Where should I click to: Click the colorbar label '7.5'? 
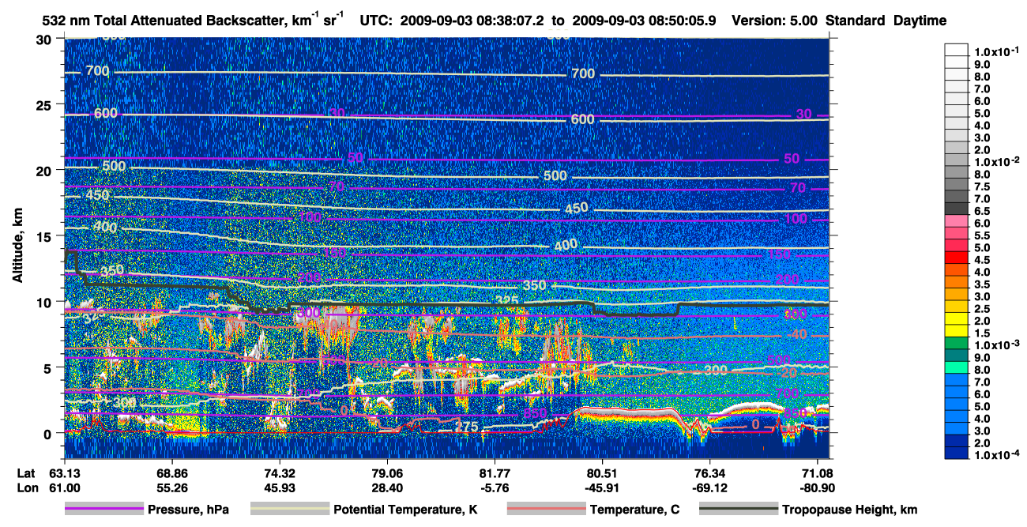[982, 186]
